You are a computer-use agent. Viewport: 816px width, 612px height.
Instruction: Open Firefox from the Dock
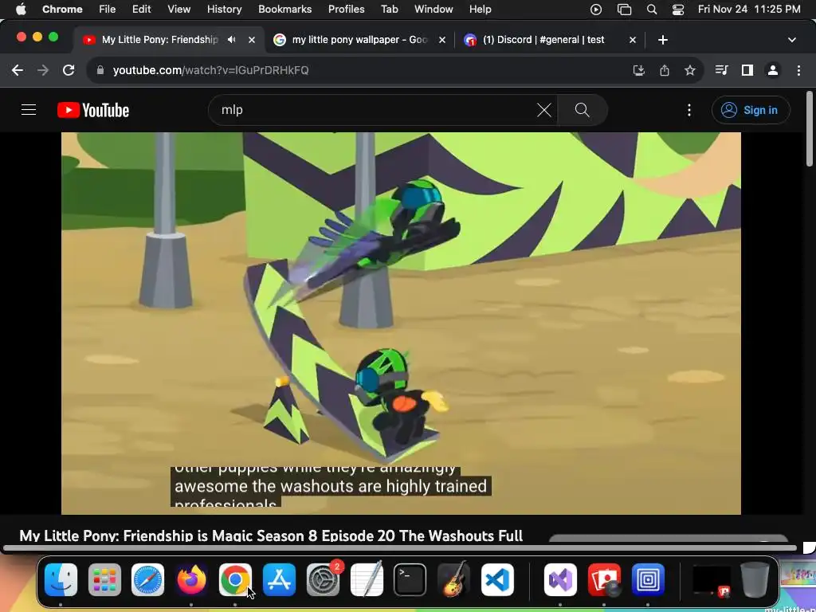click(x=191, y=579)
